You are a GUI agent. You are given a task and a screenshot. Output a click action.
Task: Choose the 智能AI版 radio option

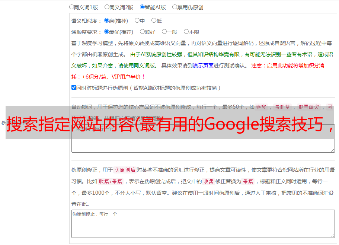coord(142,7)
